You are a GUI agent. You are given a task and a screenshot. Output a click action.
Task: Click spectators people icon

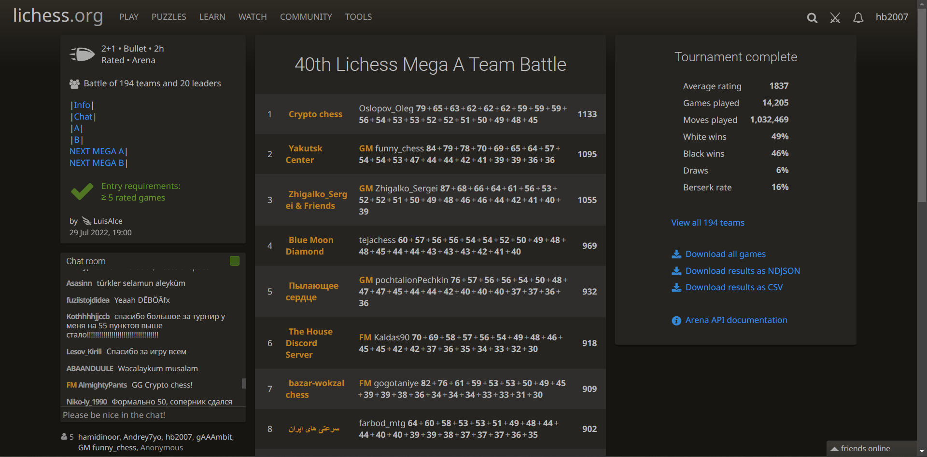(64, 437)
